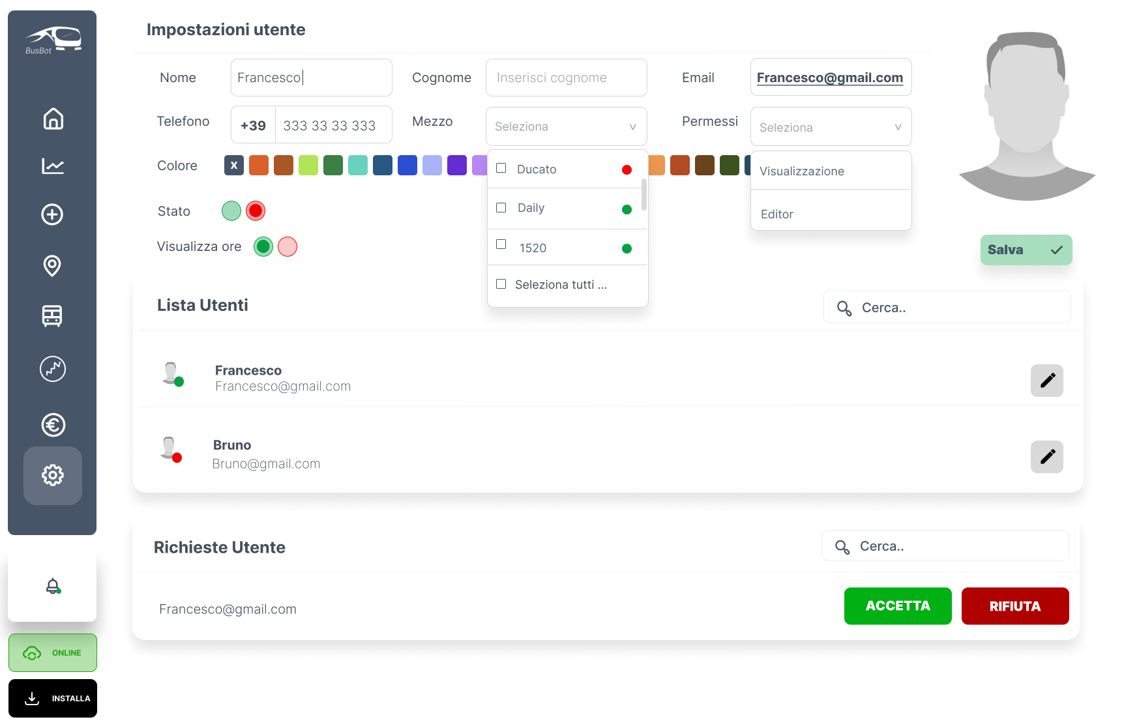The width and height of the screenshot is (1124, 728).
Task: Click the large profile avatar picture
Action: pyautogui.click(x=1028, y=116)
